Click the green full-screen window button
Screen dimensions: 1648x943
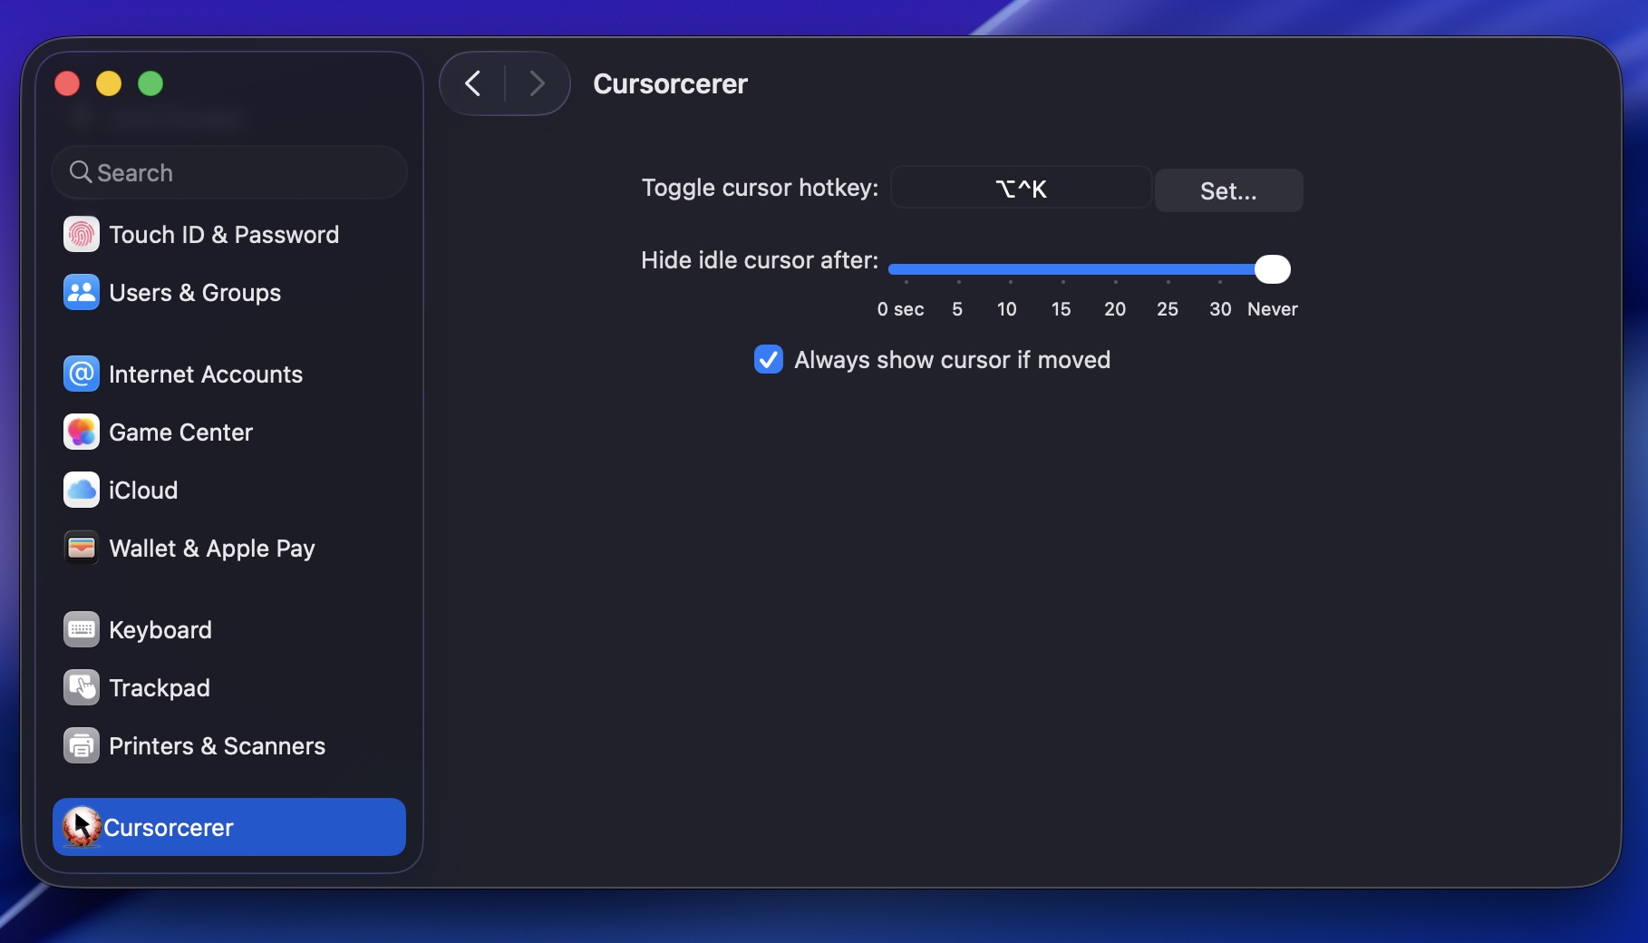point(150,84)
